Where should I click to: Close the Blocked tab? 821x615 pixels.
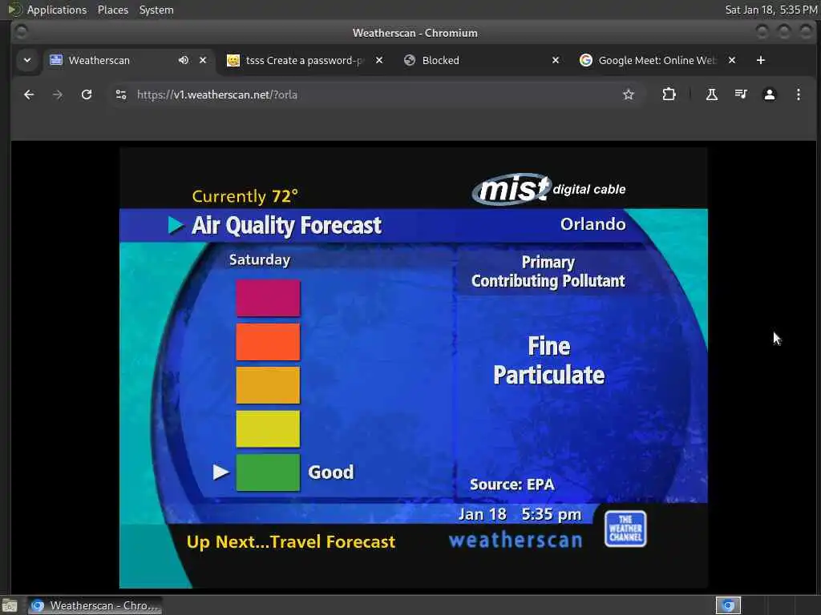[556, 60]
